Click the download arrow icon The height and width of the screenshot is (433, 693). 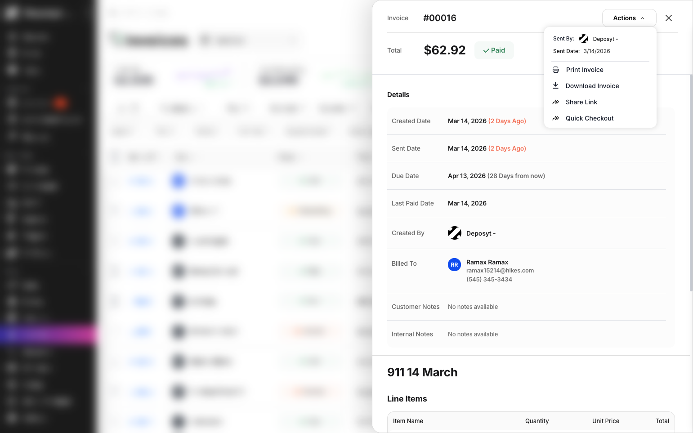(556, 85)
